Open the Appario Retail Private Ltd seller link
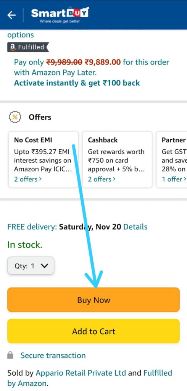Viewport: 187px width, 391px height. (x=81, y=373)
